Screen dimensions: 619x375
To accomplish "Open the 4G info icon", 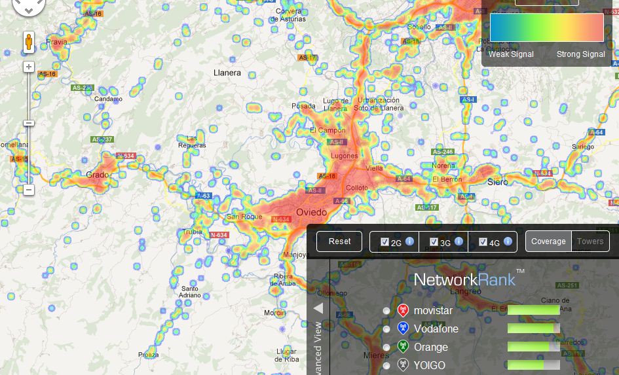I will (x=508, y=241).
